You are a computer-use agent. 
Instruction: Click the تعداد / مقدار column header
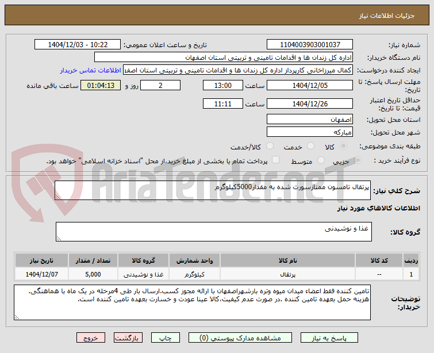tap(93, 260)
